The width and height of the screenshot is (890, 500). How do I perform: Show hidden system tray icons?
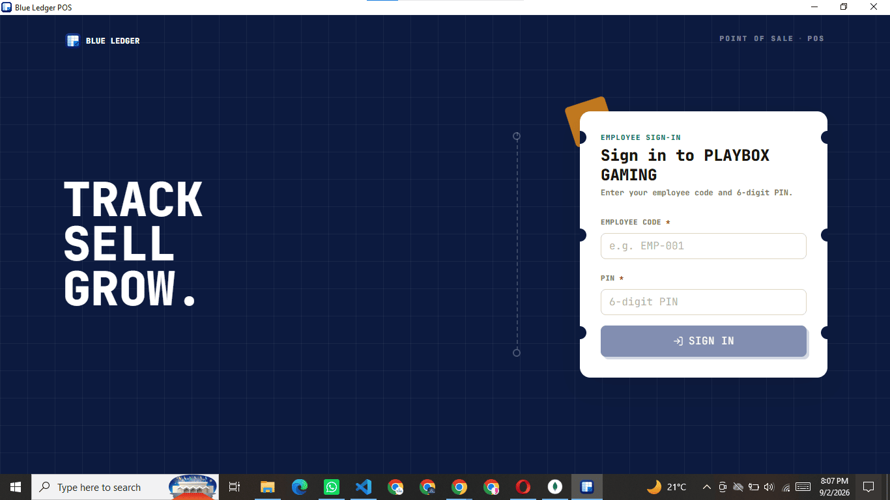click(706, 487)
